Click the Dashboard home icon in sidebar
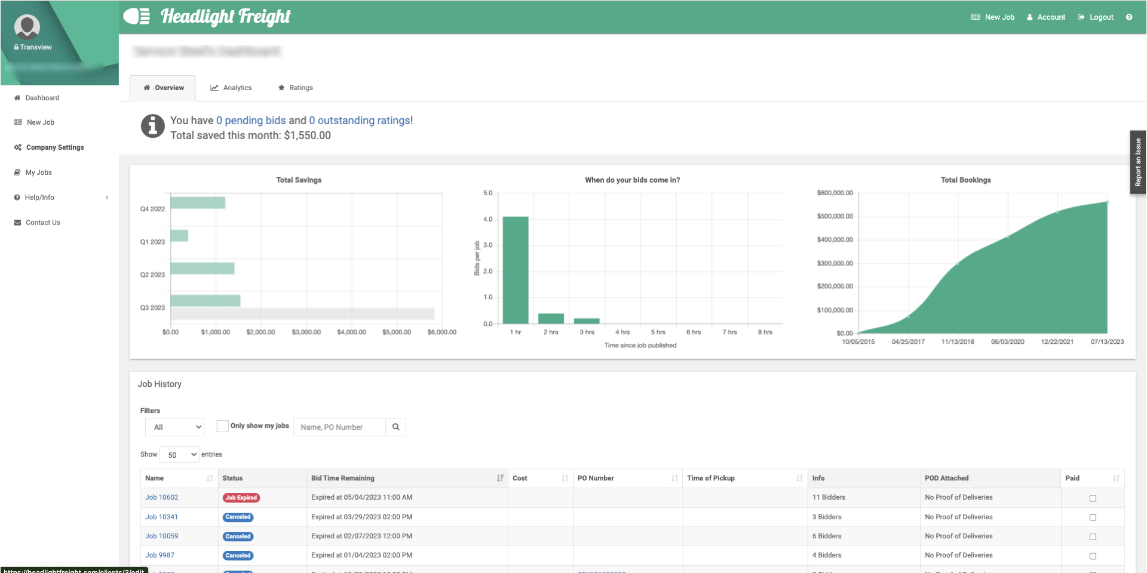The image size is (1147, 573). 17,98
